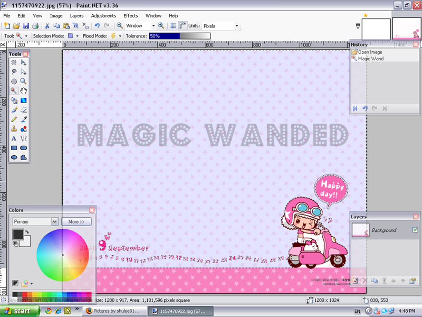This screenshot has width=422, height=317.
Task: Open the Effects menu
Action: point(130,16)
